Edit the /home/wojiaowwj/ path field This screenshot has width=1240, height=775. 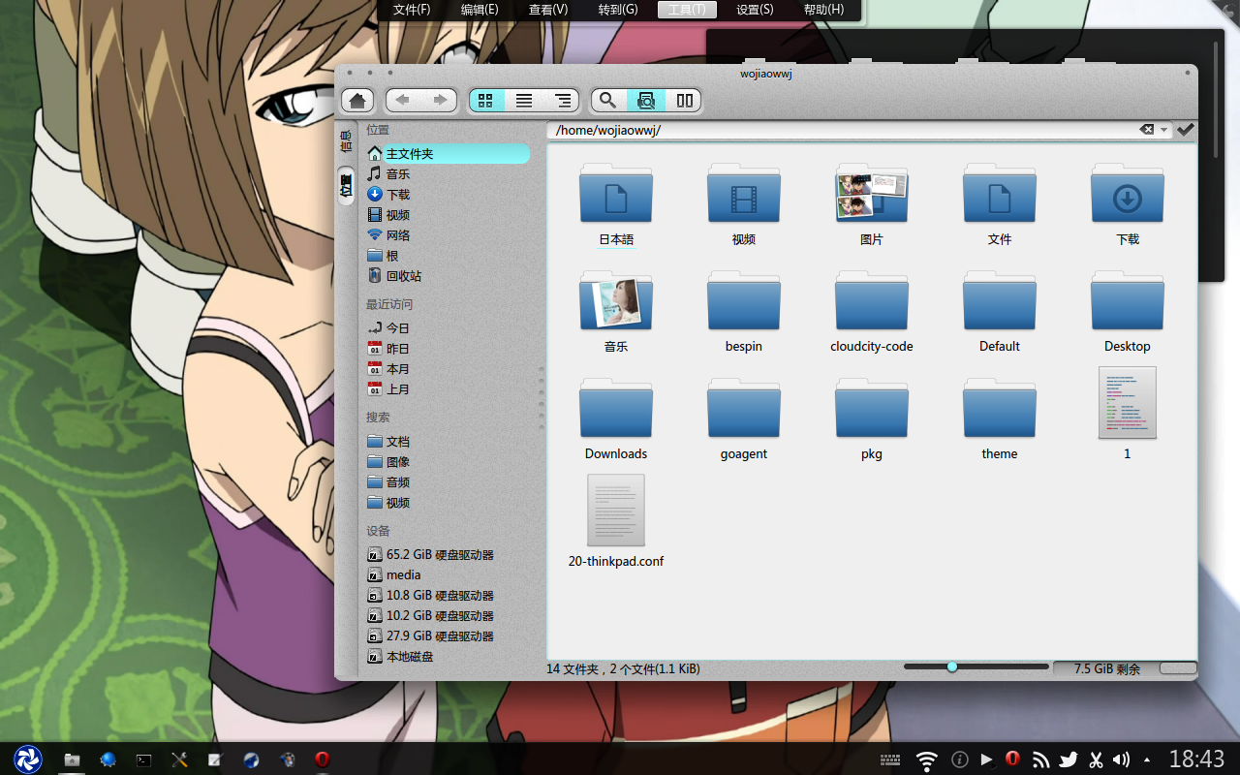(843, 130)
